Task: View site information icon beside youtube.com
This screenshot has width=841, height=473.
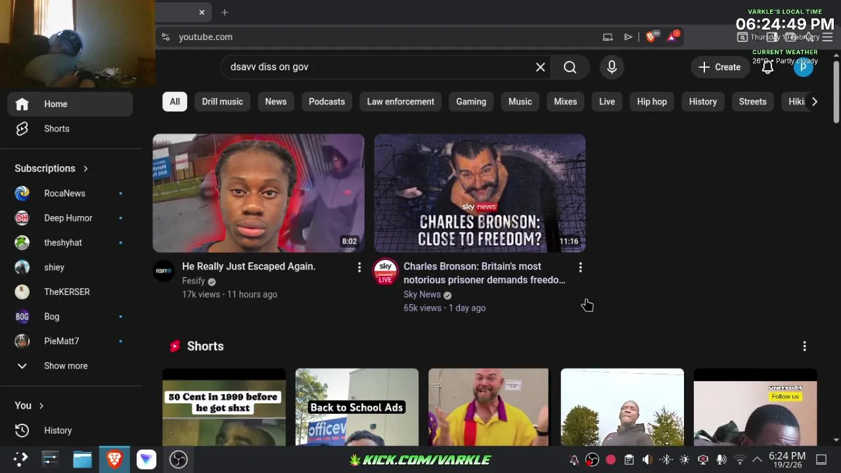Action: point(166,37)
